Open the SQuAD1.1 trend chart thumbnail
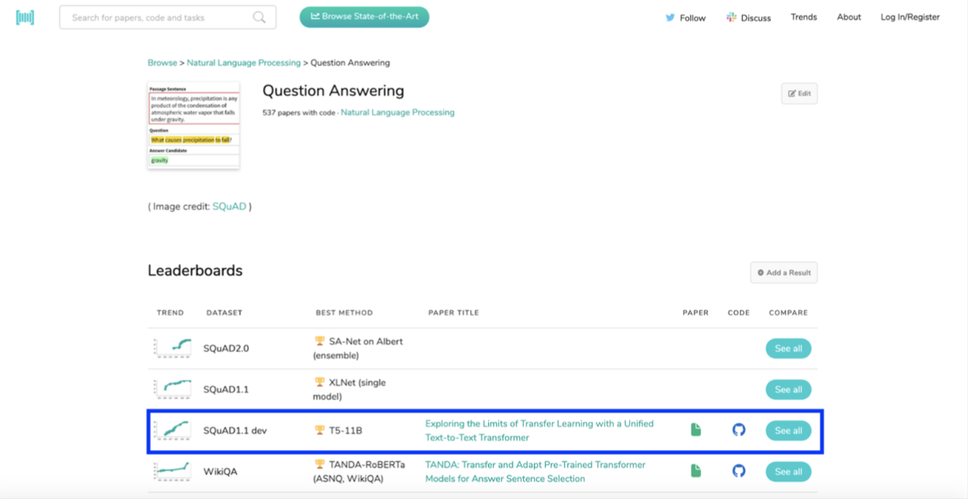This screenshot has width=968, height=499. [173, 389]
